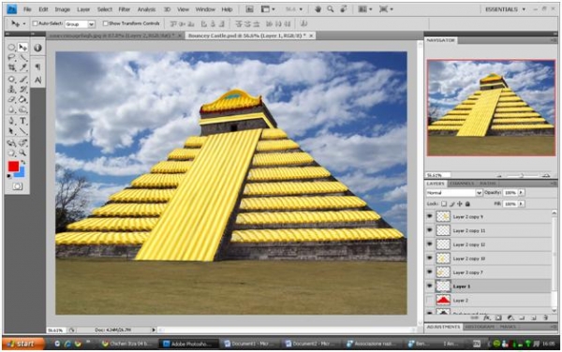Click the Launch Bridge icon in menu bar
The width and height of the screenshot is (562, 352).
(x=249, y=9)
